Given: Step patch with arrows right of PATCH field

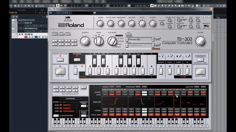Looking at the screenshot, I should click(x=153, y=45).
